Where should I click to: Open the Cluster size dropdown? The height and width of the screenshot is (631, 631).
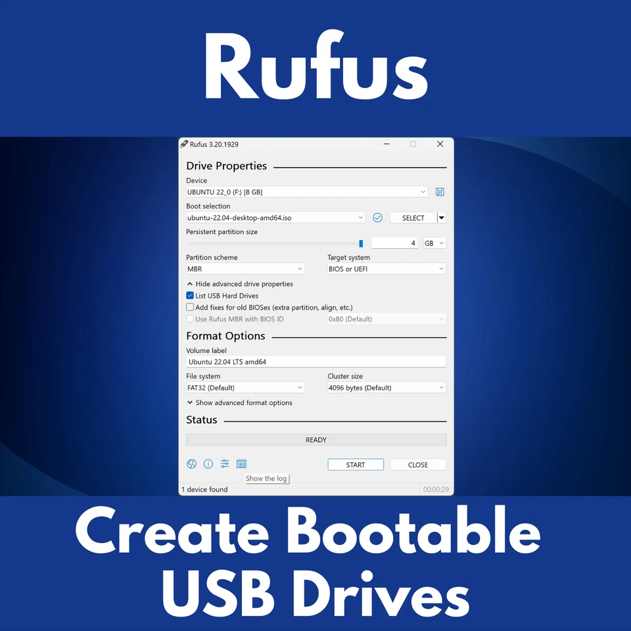tap(386, 388)
